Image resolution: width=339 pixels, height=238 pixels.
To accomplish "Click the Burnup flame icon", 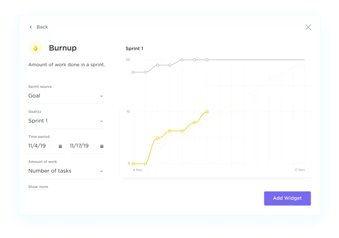I will 36,48.
